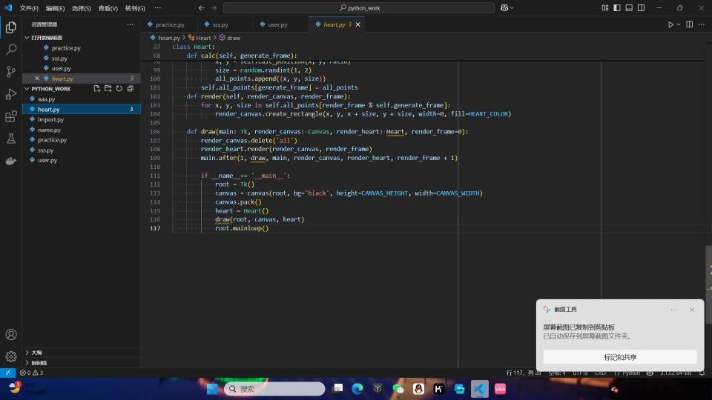Go back with navigation arrow
Image resolution: width=712 pixels, height=400 pixels.
(x=202, y=7)
